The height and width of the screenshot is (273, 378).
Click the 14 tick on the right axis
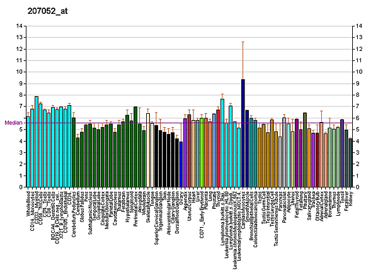(359, 26)
